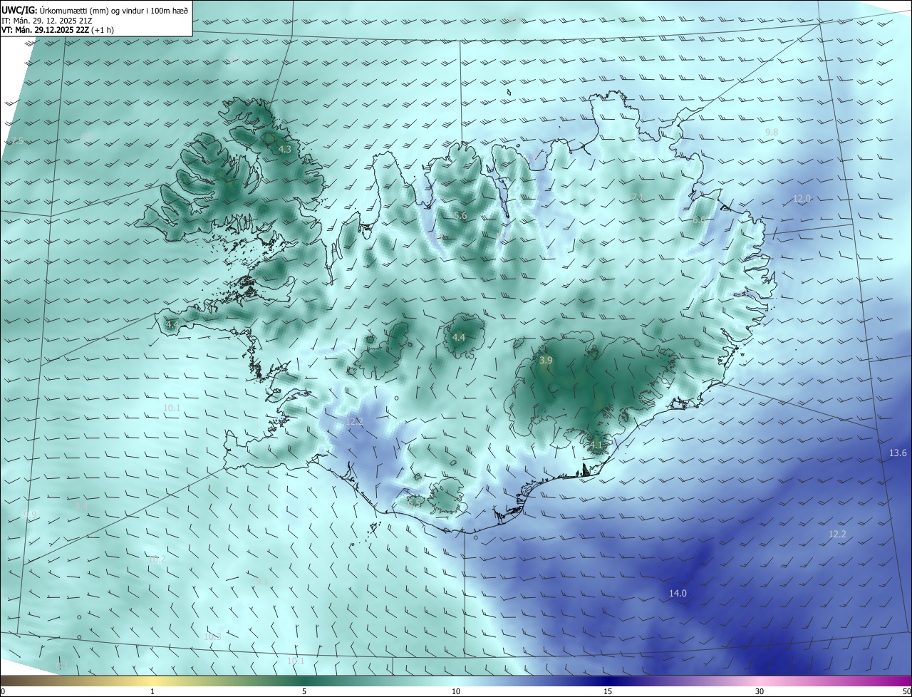Click the colour scale tick label 5
Viewport: 912px width, 697px height.
(304, 691)
